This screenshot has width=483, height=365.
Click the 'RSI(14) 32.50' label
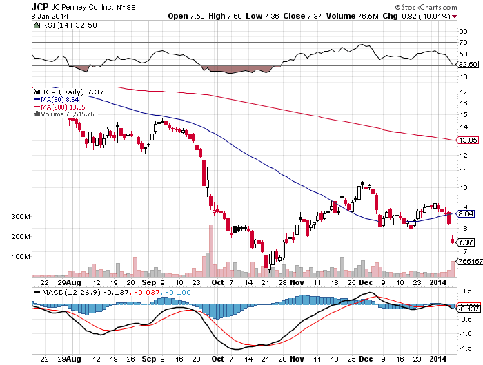(69, 25)
